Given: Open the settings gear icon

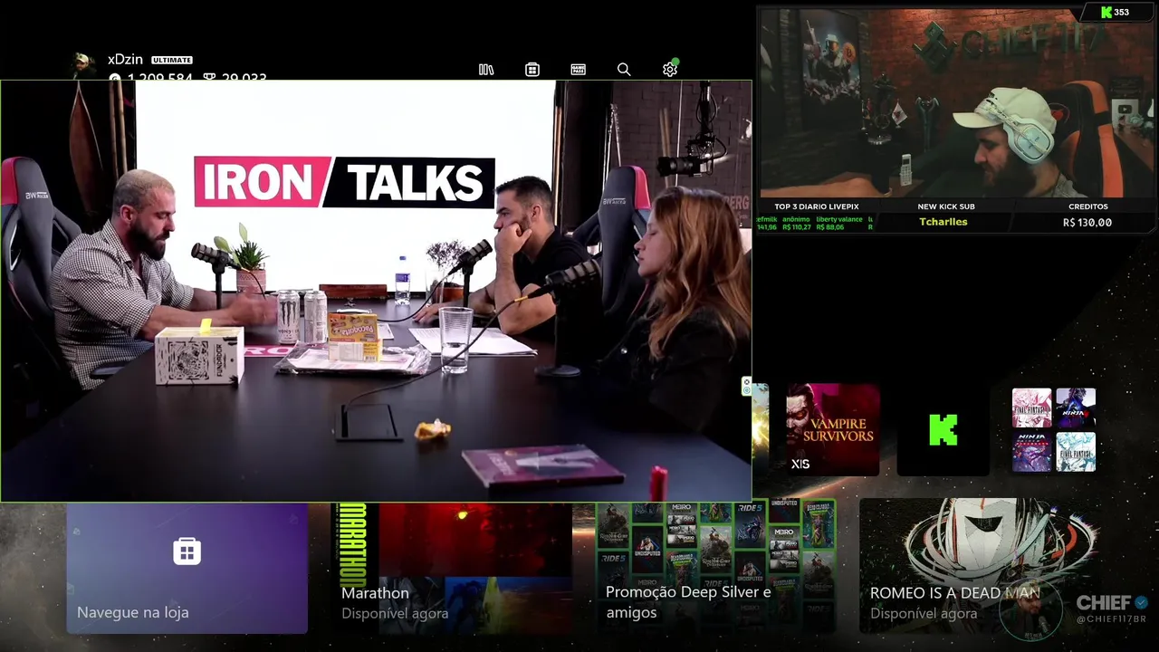Looking at the screenshot, I should pos(670,69).
